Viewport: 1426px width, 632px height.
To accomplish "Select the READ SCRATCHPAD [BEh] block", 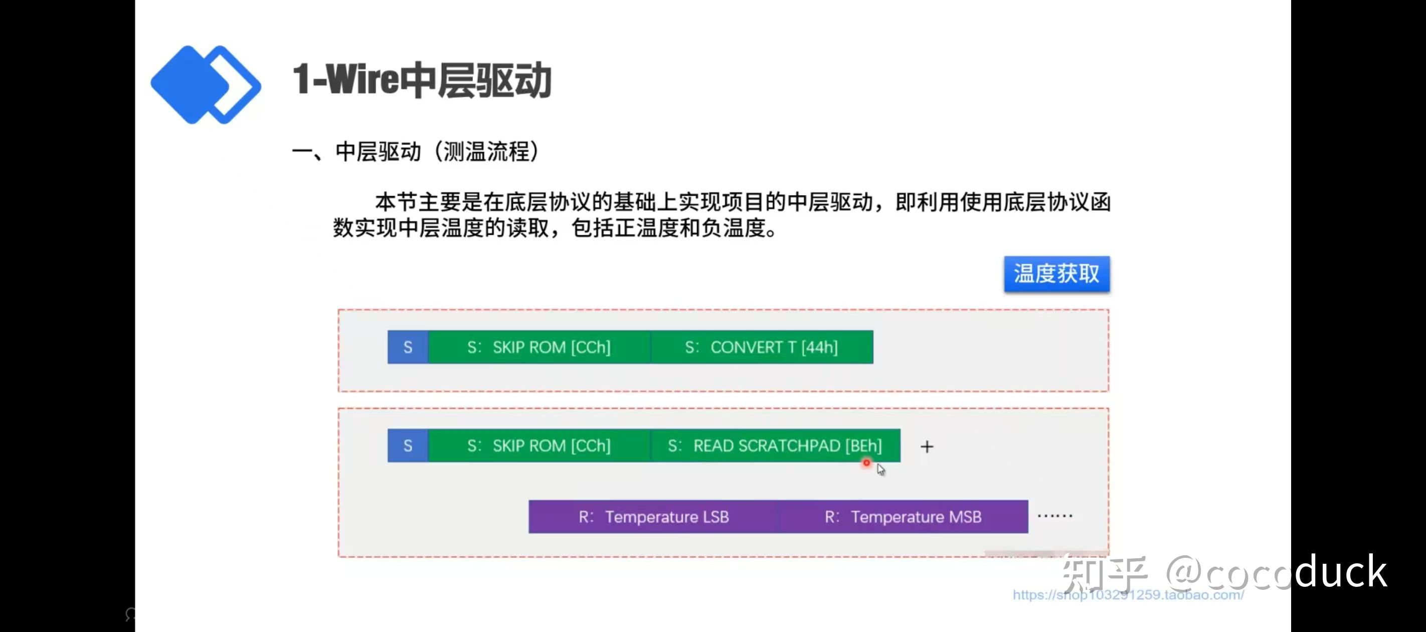I will [775, 446].
